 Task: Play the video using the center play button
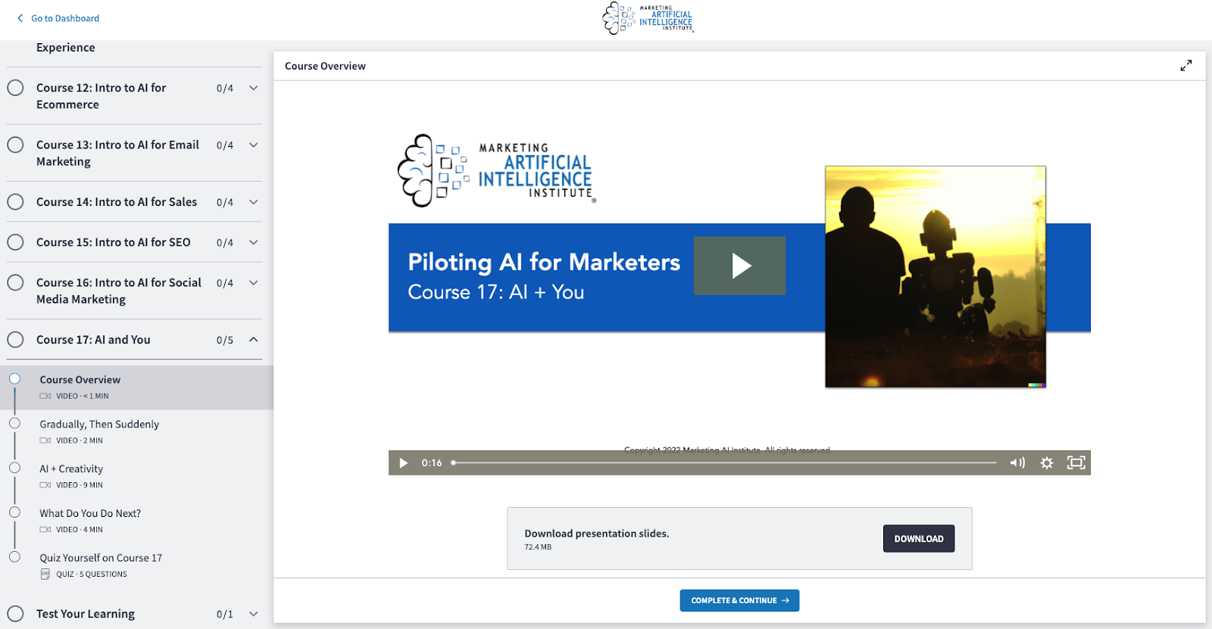(x=740, y=266)
